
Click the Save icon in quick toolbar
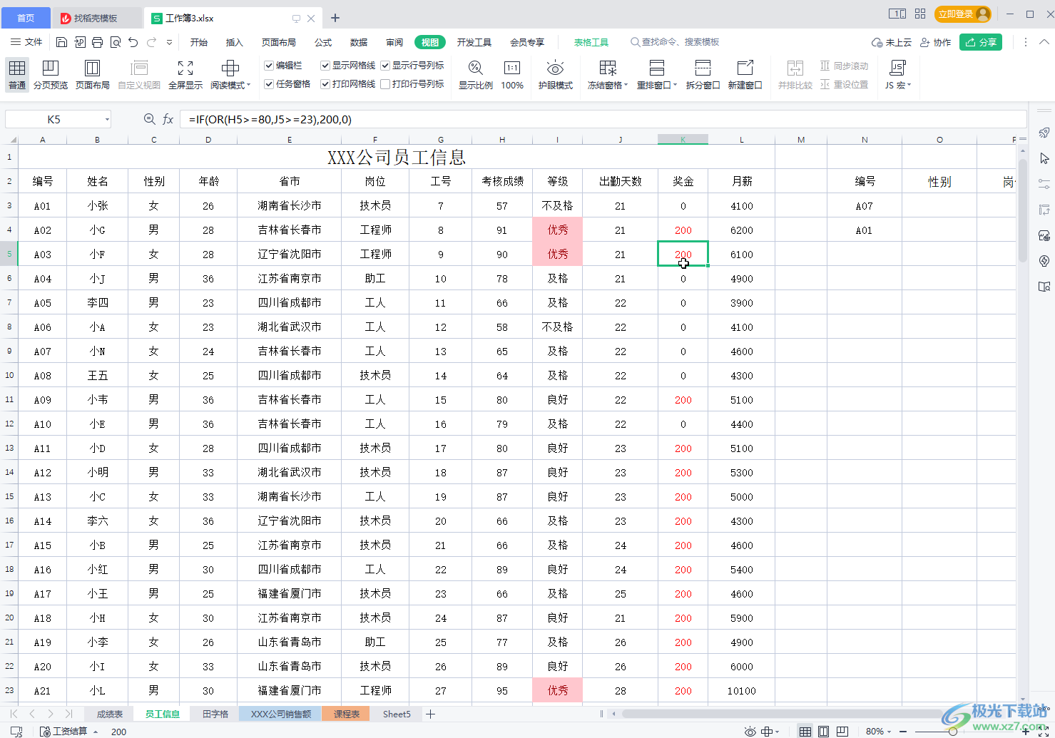pyautogui.click(x=61, y=42)
